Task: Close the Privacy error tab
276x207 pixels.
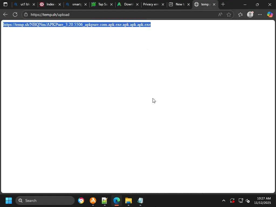Action: pos(163,5)
